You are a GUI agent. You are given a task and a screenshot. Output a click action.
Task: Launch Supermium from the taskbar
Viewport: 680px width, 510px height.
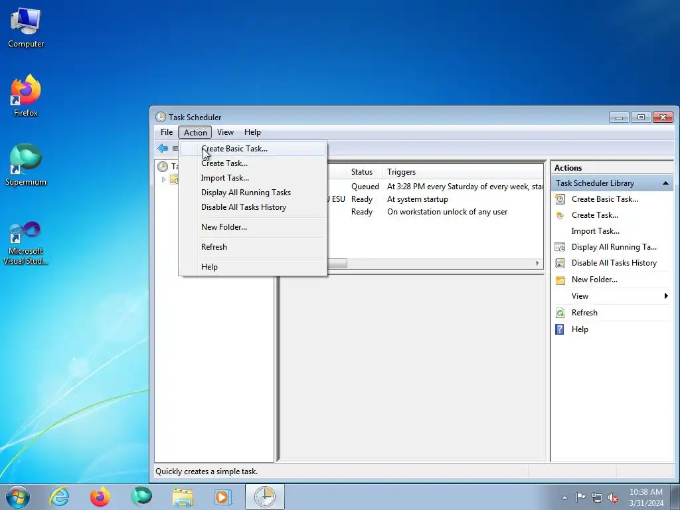point(141,497)
